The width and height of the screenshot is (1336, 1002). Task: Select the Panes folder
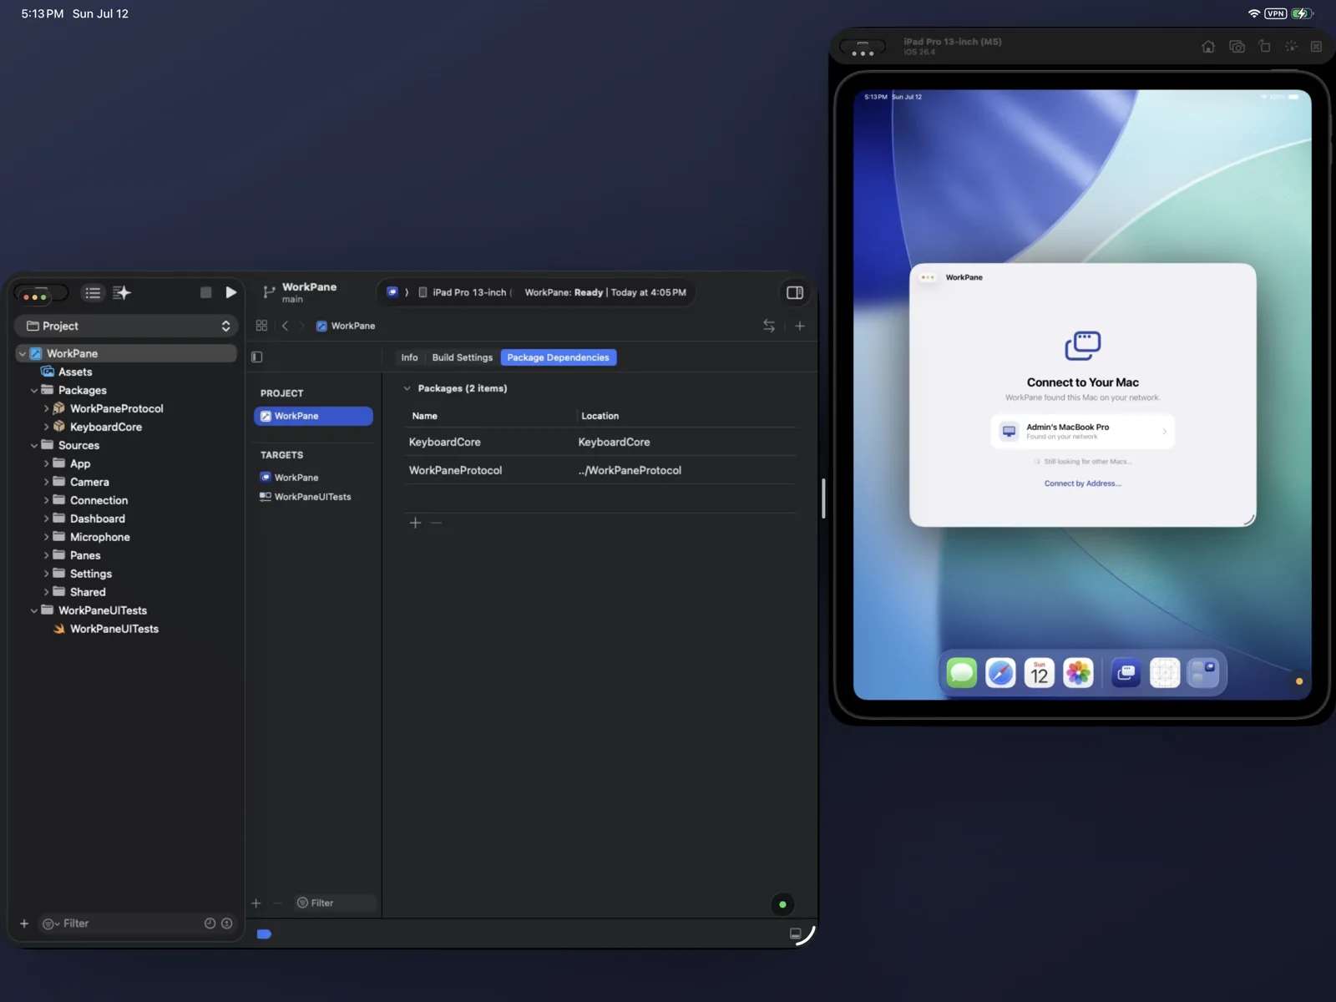(x=84, y=555)
